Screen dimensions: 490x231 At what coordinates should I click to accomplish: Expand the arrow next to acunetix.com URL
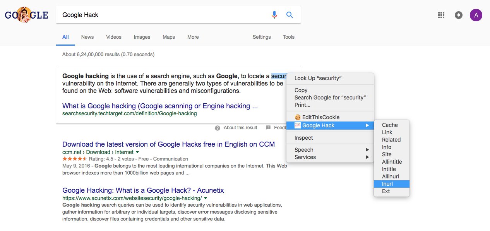[206, 198]
